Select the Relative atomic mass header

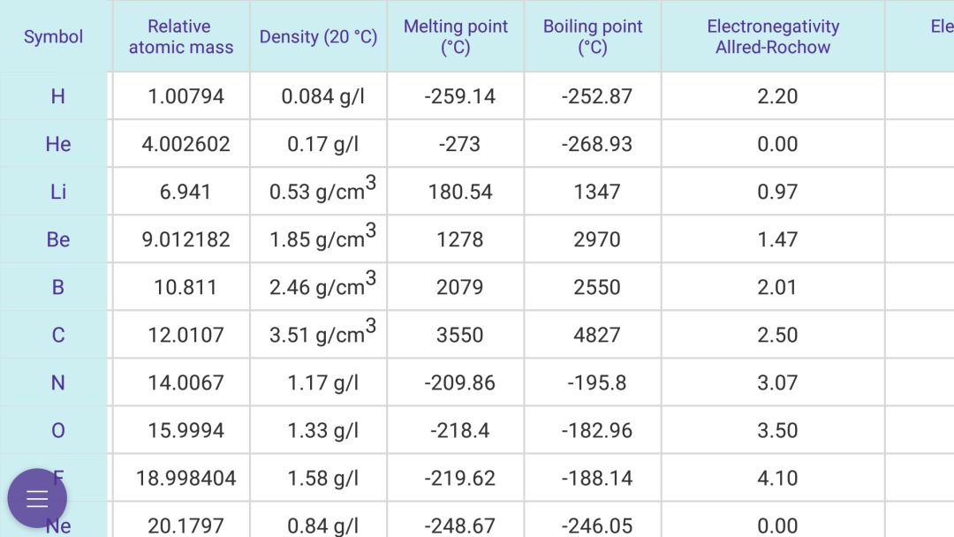point(181,36)
